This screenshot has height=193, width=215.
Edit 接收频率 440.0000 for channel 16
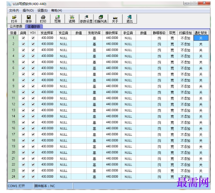tap(112, 128)
